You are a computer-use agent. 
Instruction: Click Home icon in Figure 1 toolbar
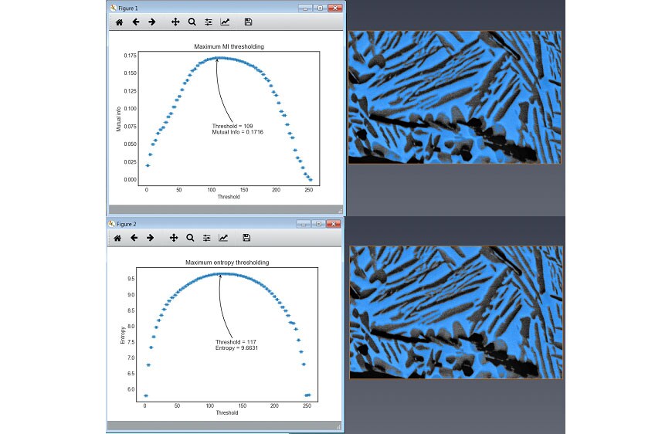tap(119, 22)
